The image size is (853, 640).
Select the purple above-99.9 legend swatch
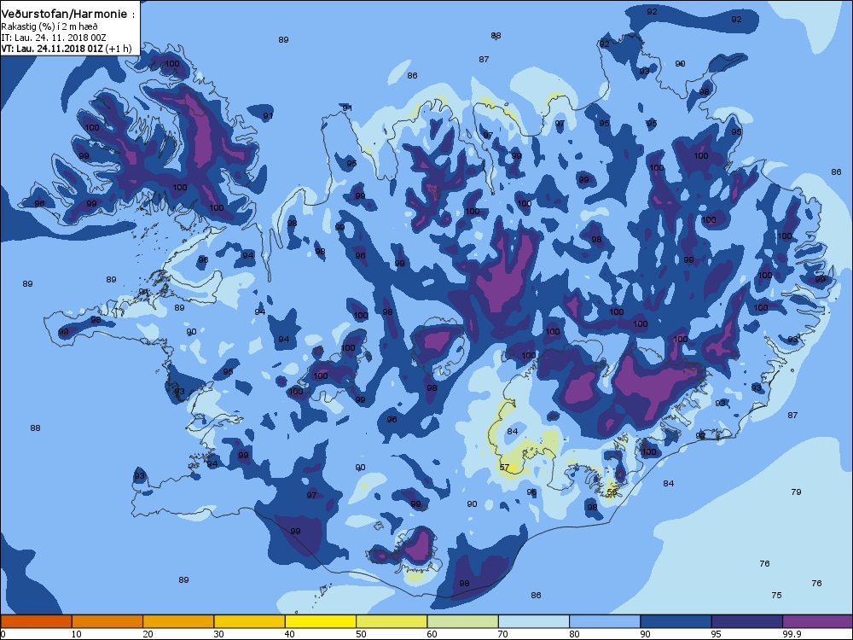pos(818,621)
